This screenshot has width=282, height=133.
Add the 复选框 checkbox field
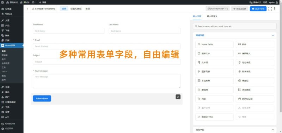(x=214, y=90)
